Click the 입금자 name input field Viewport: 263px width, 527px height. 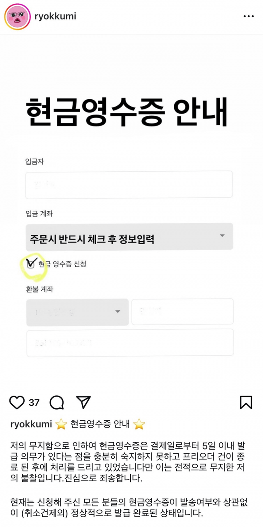pyautogui.click(x=129, y=184)
